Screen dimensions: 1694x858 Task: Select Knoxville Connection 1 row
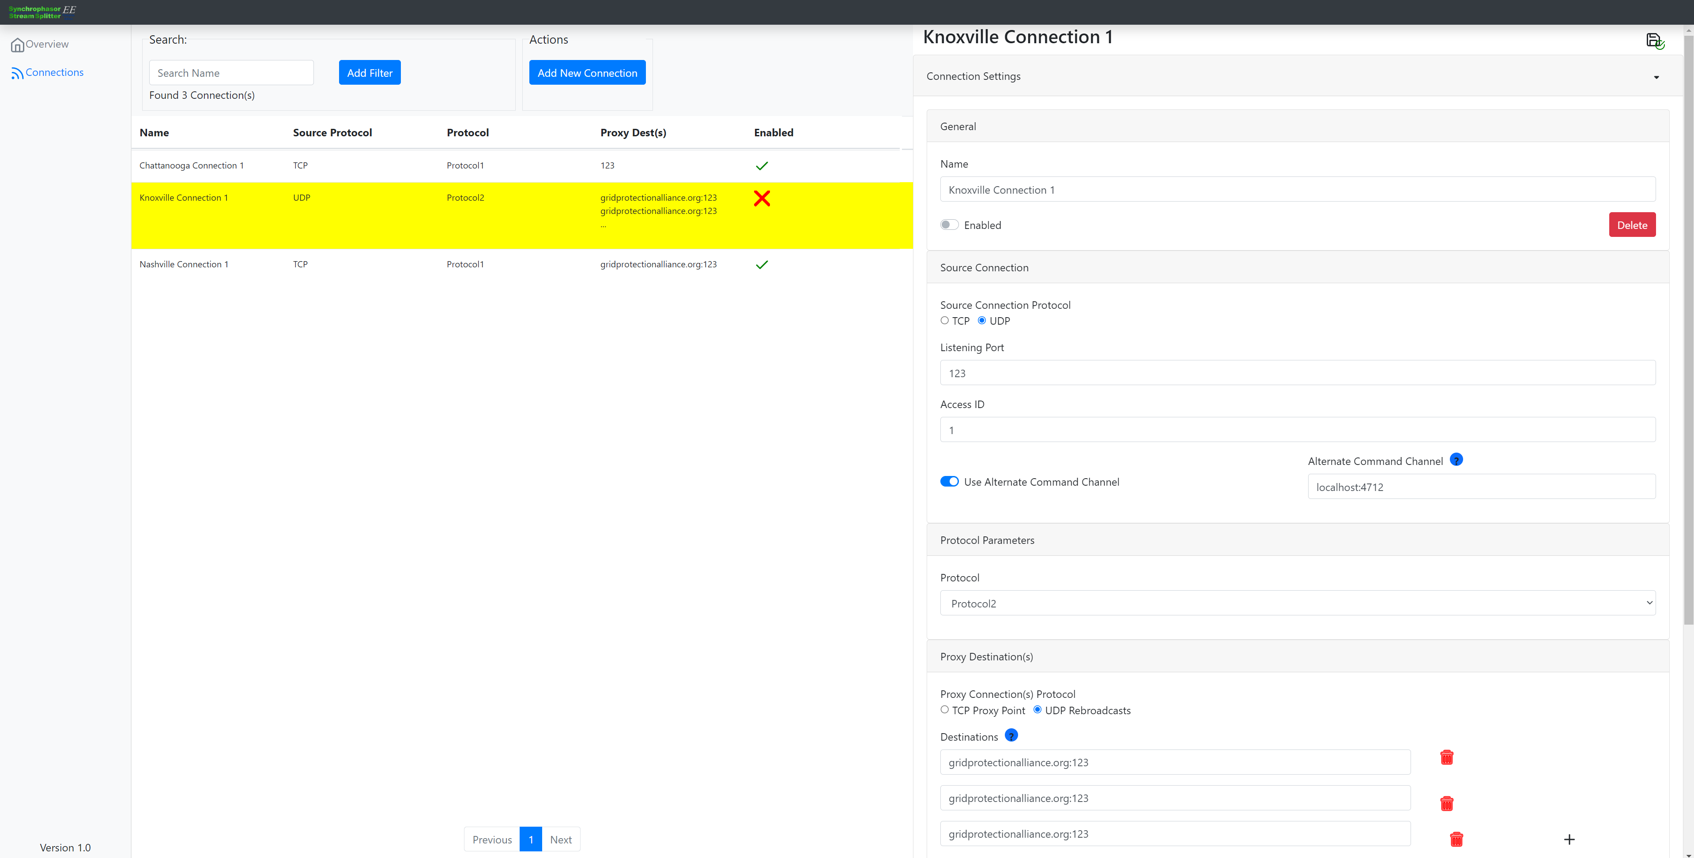point(521,215)
